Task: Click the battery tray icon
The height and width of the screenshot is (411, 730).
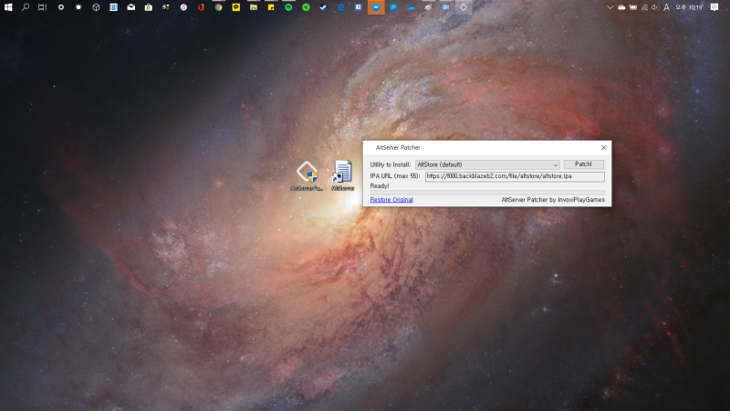Action: pos(632,7)
